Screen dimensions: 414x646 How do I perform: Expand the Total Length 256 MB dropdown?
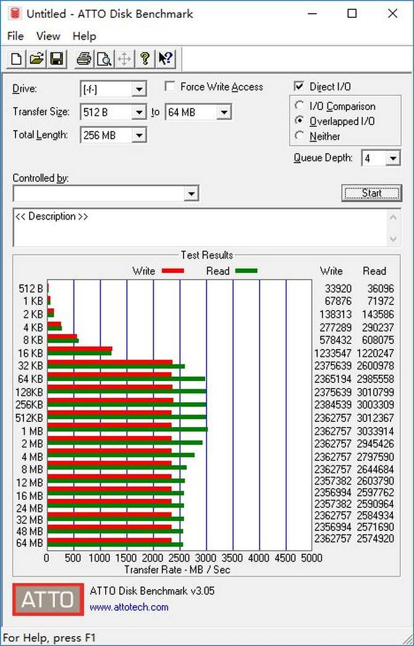tap(139, 135)
